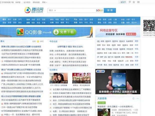Open the 网页 search type dropdown
This screenshot has width=155, height=116.
pyautogui.click(x=52, y=10)
